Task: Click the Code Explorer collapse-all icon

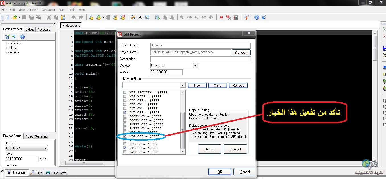Action: [x=14, y=37]
